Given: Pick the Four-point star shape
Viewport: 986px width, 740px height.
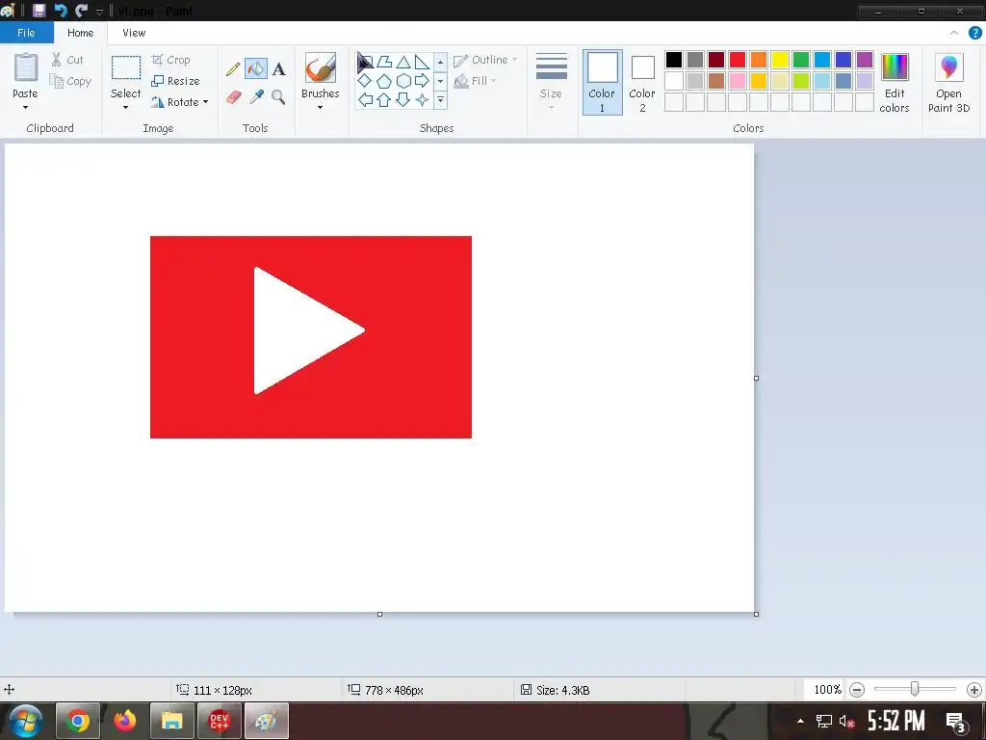Looking at the screenshot, I should (x=422, y=99).
